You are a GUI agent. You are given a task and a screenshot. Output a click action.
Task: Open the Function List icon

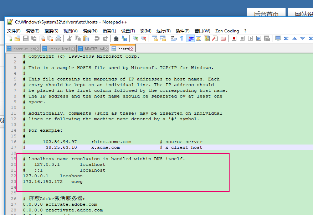(215, 38)
